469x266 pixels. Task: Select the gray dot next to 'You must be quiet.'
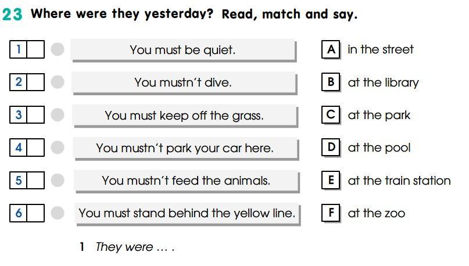pos(58,49)
